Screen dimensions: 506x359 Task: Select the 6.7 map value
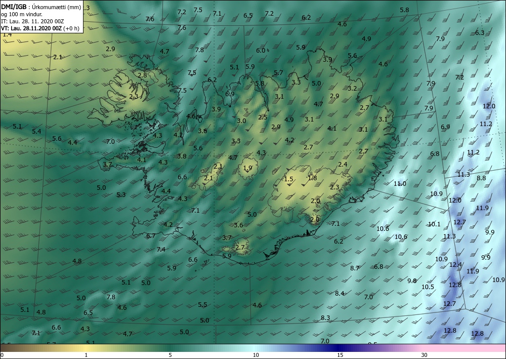click(x=151, y=236)
